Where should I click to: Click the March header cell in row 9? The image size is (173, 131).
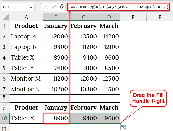[x=109, y=108]
